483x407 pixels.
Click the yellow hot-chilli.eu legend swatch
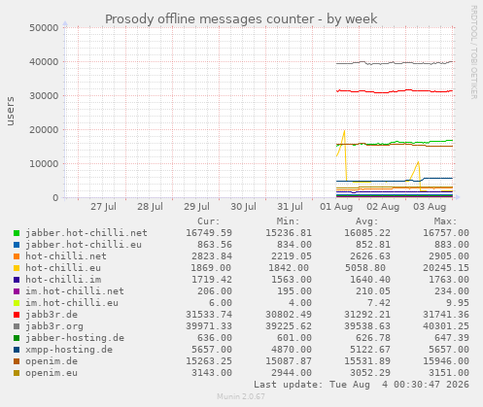(x=17, y=268)
